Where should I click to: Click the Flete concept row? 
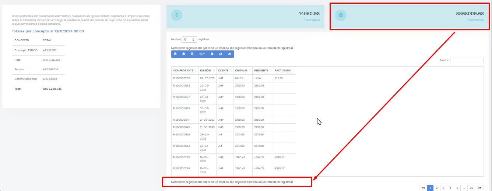tap(38, 60)
